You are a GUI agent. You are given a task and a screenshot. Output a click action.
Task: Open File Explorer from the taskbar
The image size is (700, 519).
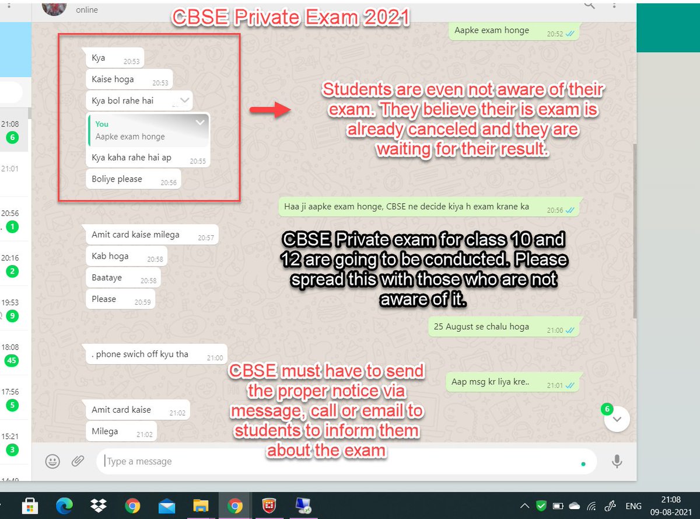pyautogui.click(x=201, y=506)
